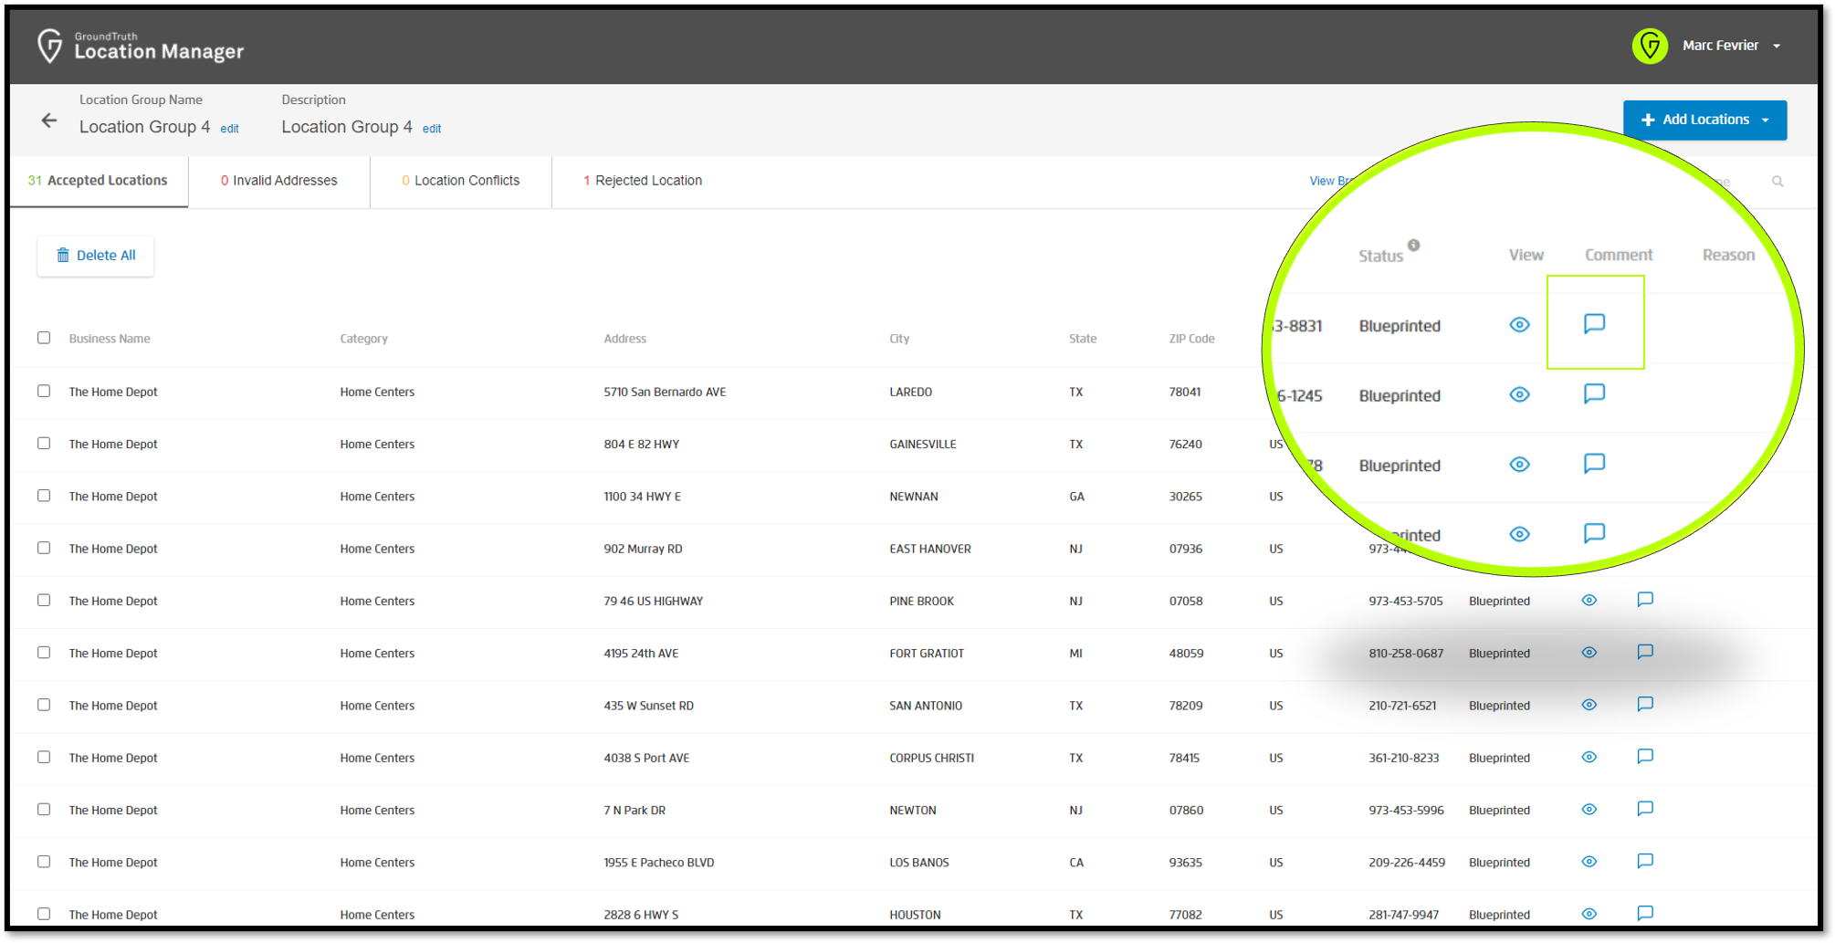
Task: Edit the group Description
Action: tap(432, 129)
